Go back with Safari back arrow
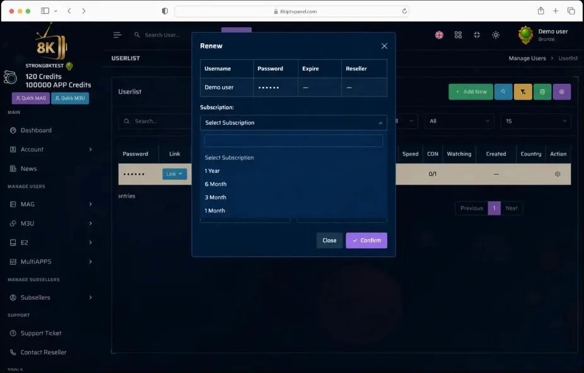Screen dimensions: 584x373 (x=69, y=11)
